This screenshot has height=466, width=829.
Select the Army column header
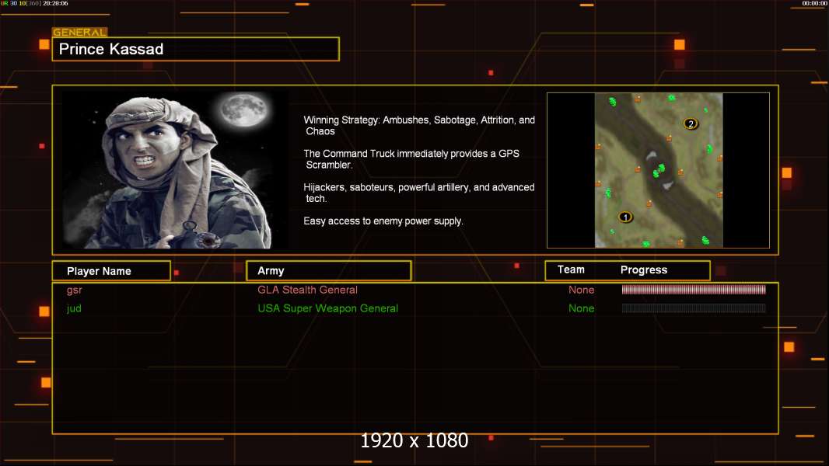pyautogui.click(x=328, y=271)
